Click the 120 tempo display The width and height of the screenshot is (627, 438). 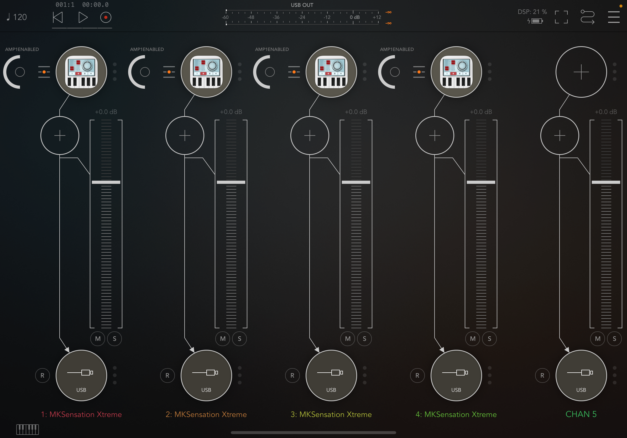[17, 17]
